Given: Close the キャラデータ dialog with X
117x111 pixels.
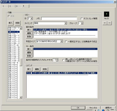Looking at the screenshot, I should [115, 2].
